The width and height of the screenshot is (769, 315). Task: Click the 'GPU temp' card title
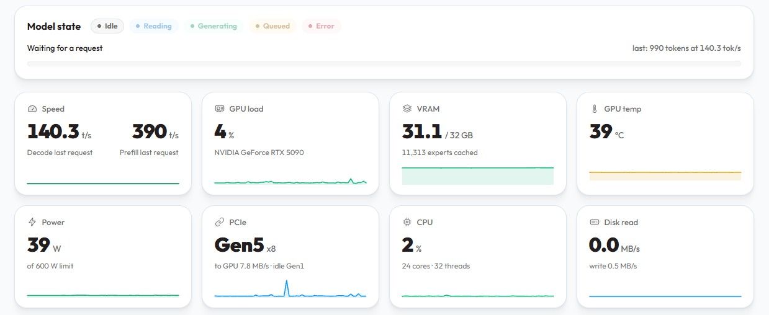(x=623, y=109)
